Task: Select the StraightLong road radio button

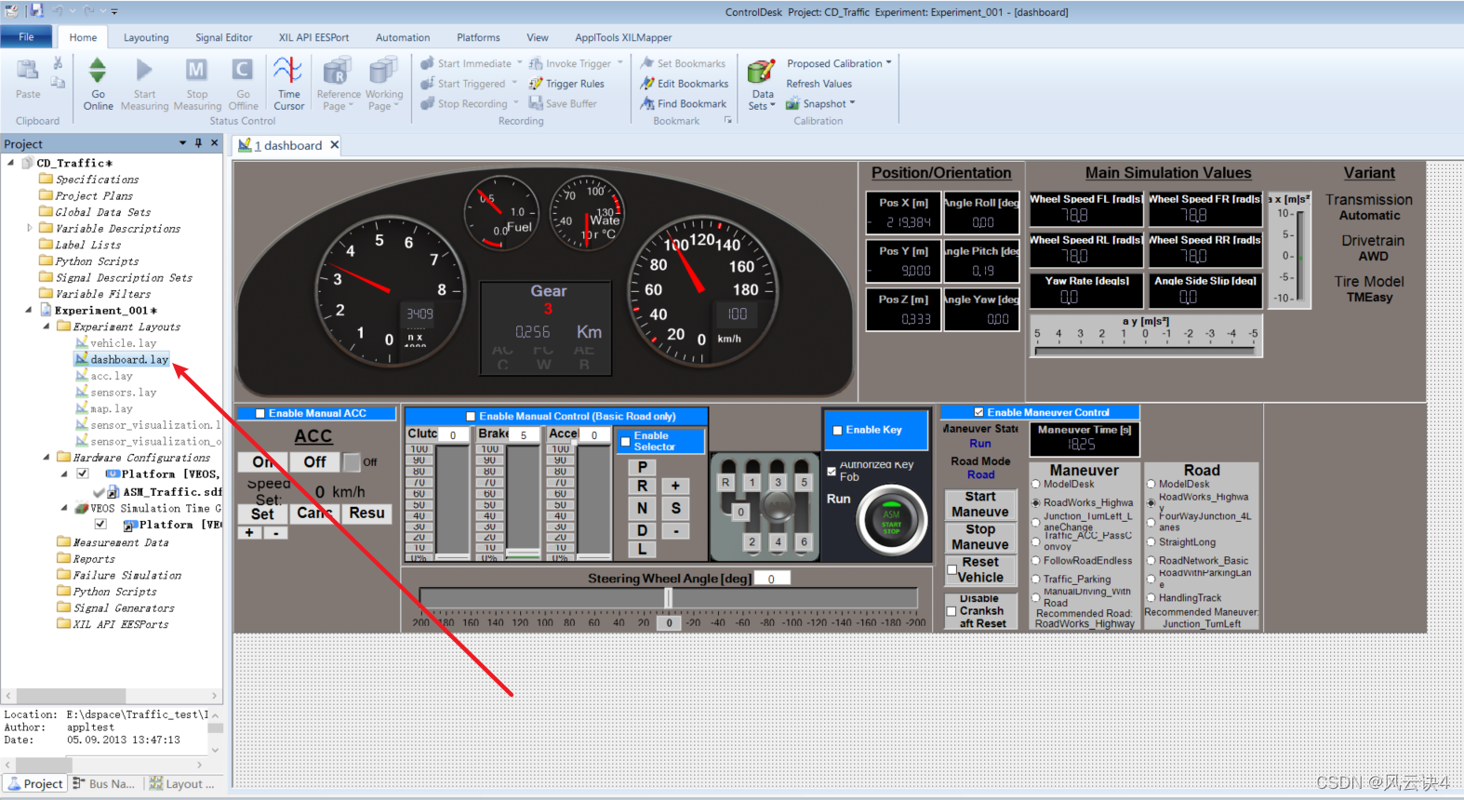Action: 1151,542
